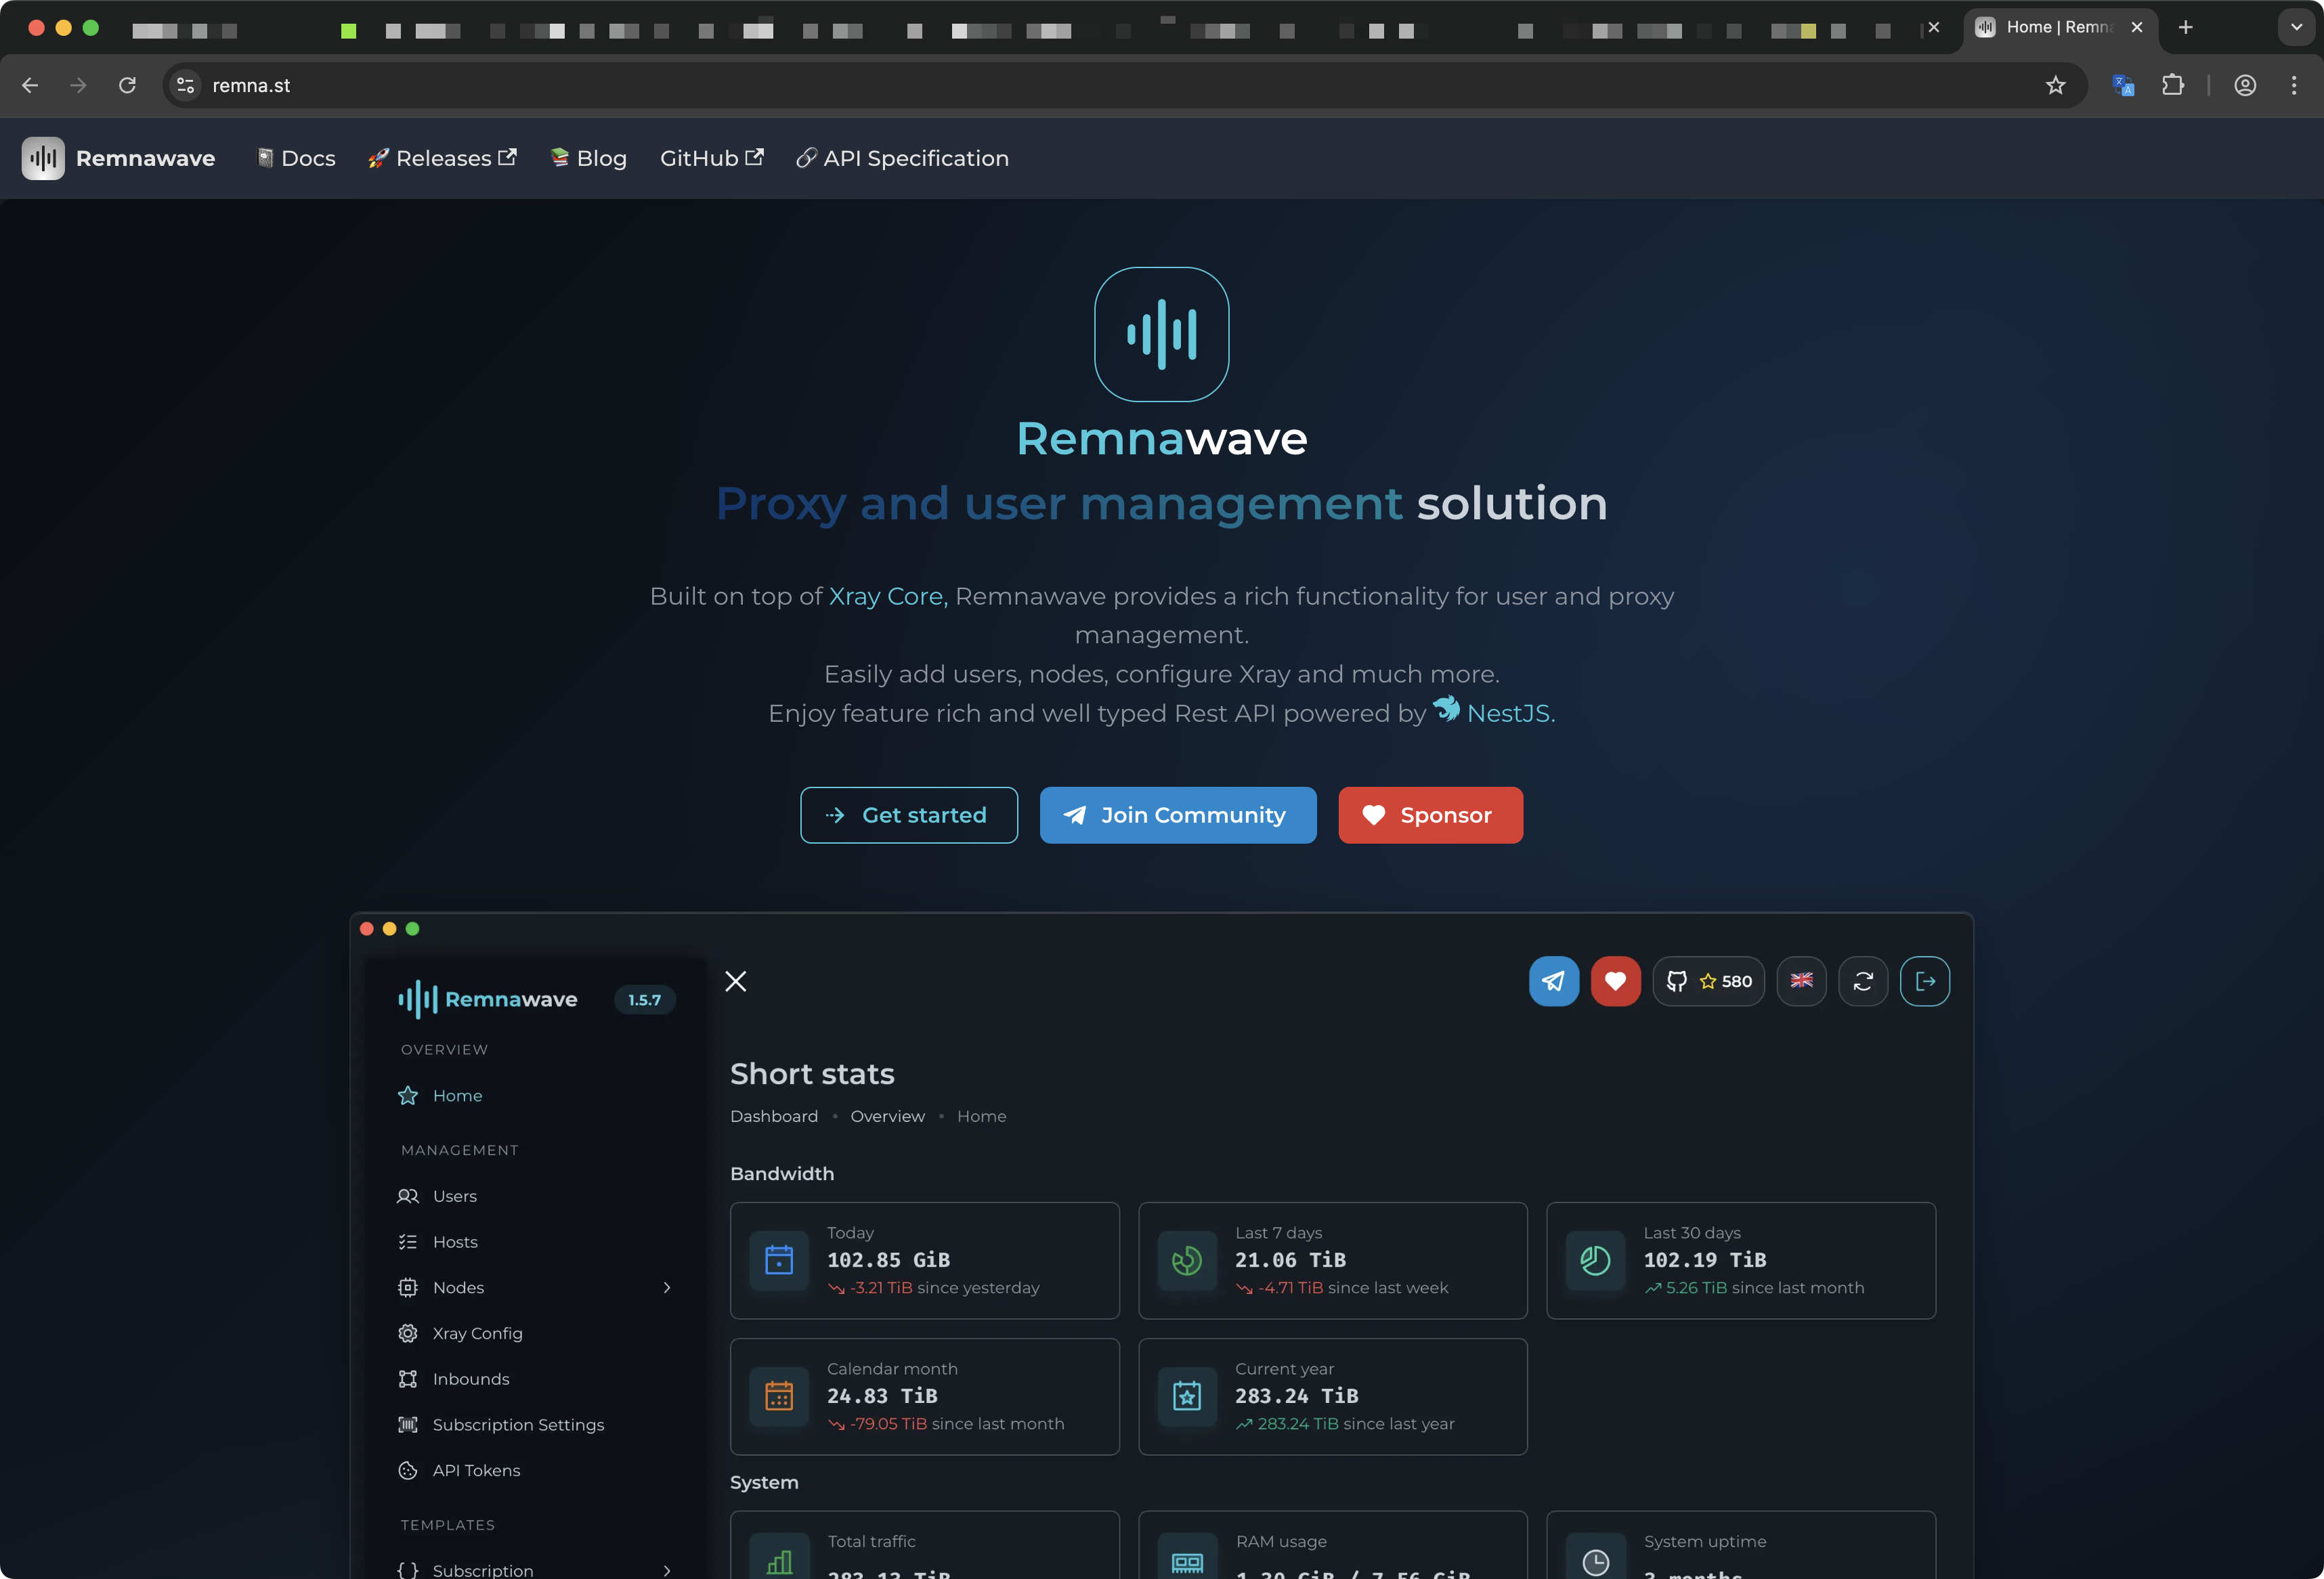
Task: Expand the Subscription templates chevron
Action: coord(667,1570)
